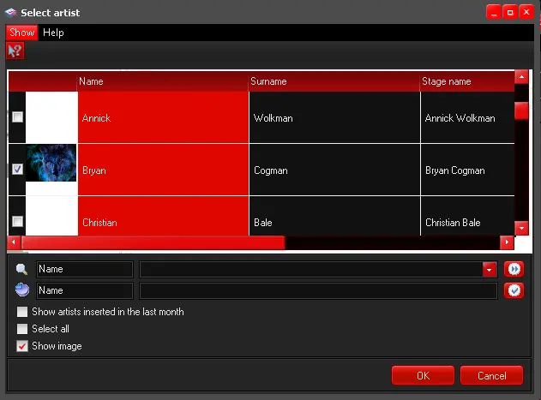The width and height of the screenshot is (541, 400).
Task: Click the context help cursor icon
Action: 15,51
